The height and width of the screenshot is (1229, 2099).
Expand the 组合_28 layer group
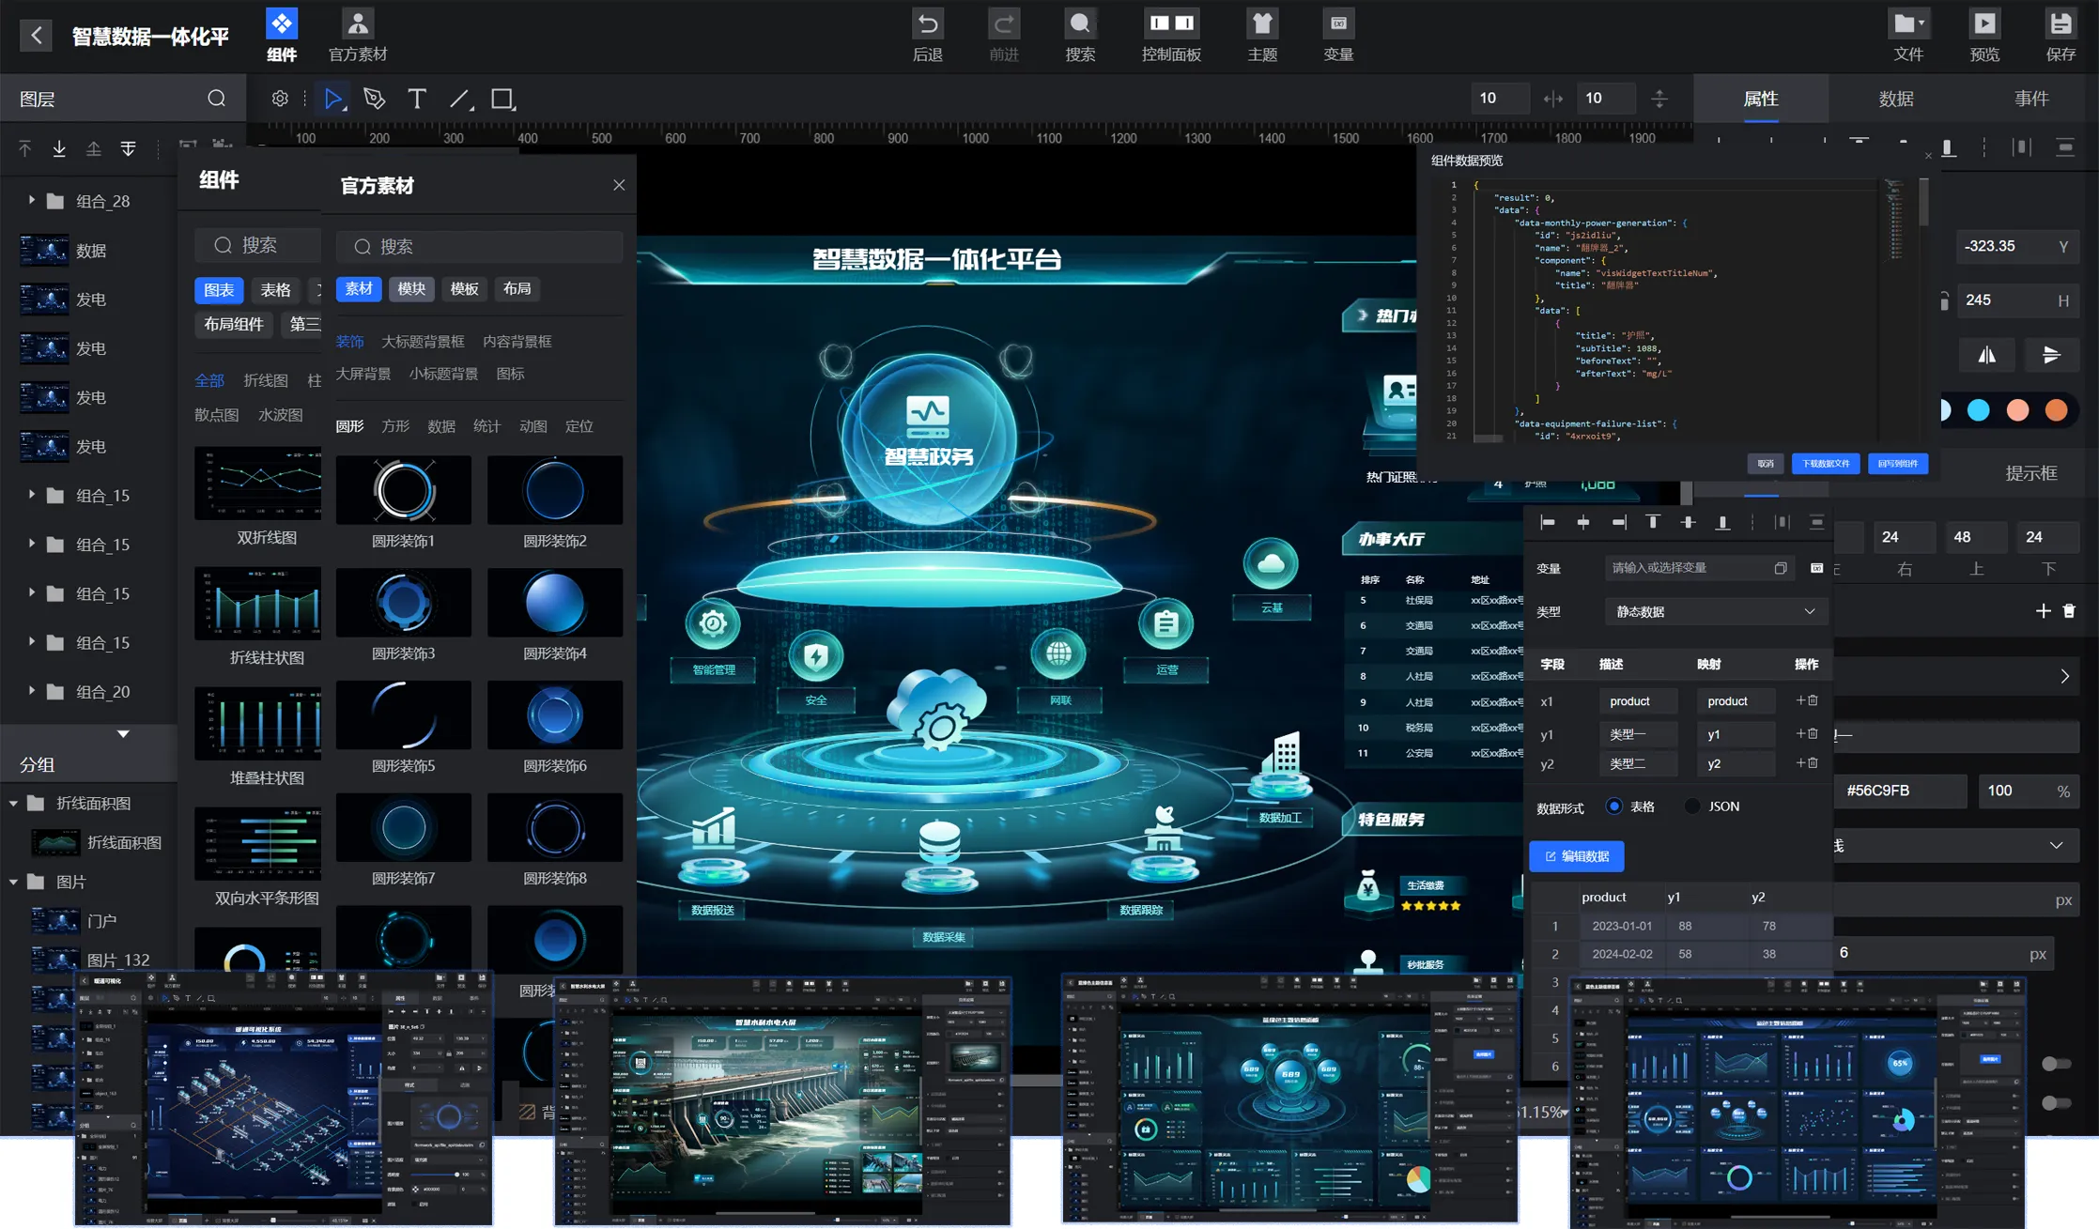coord(31,200)
